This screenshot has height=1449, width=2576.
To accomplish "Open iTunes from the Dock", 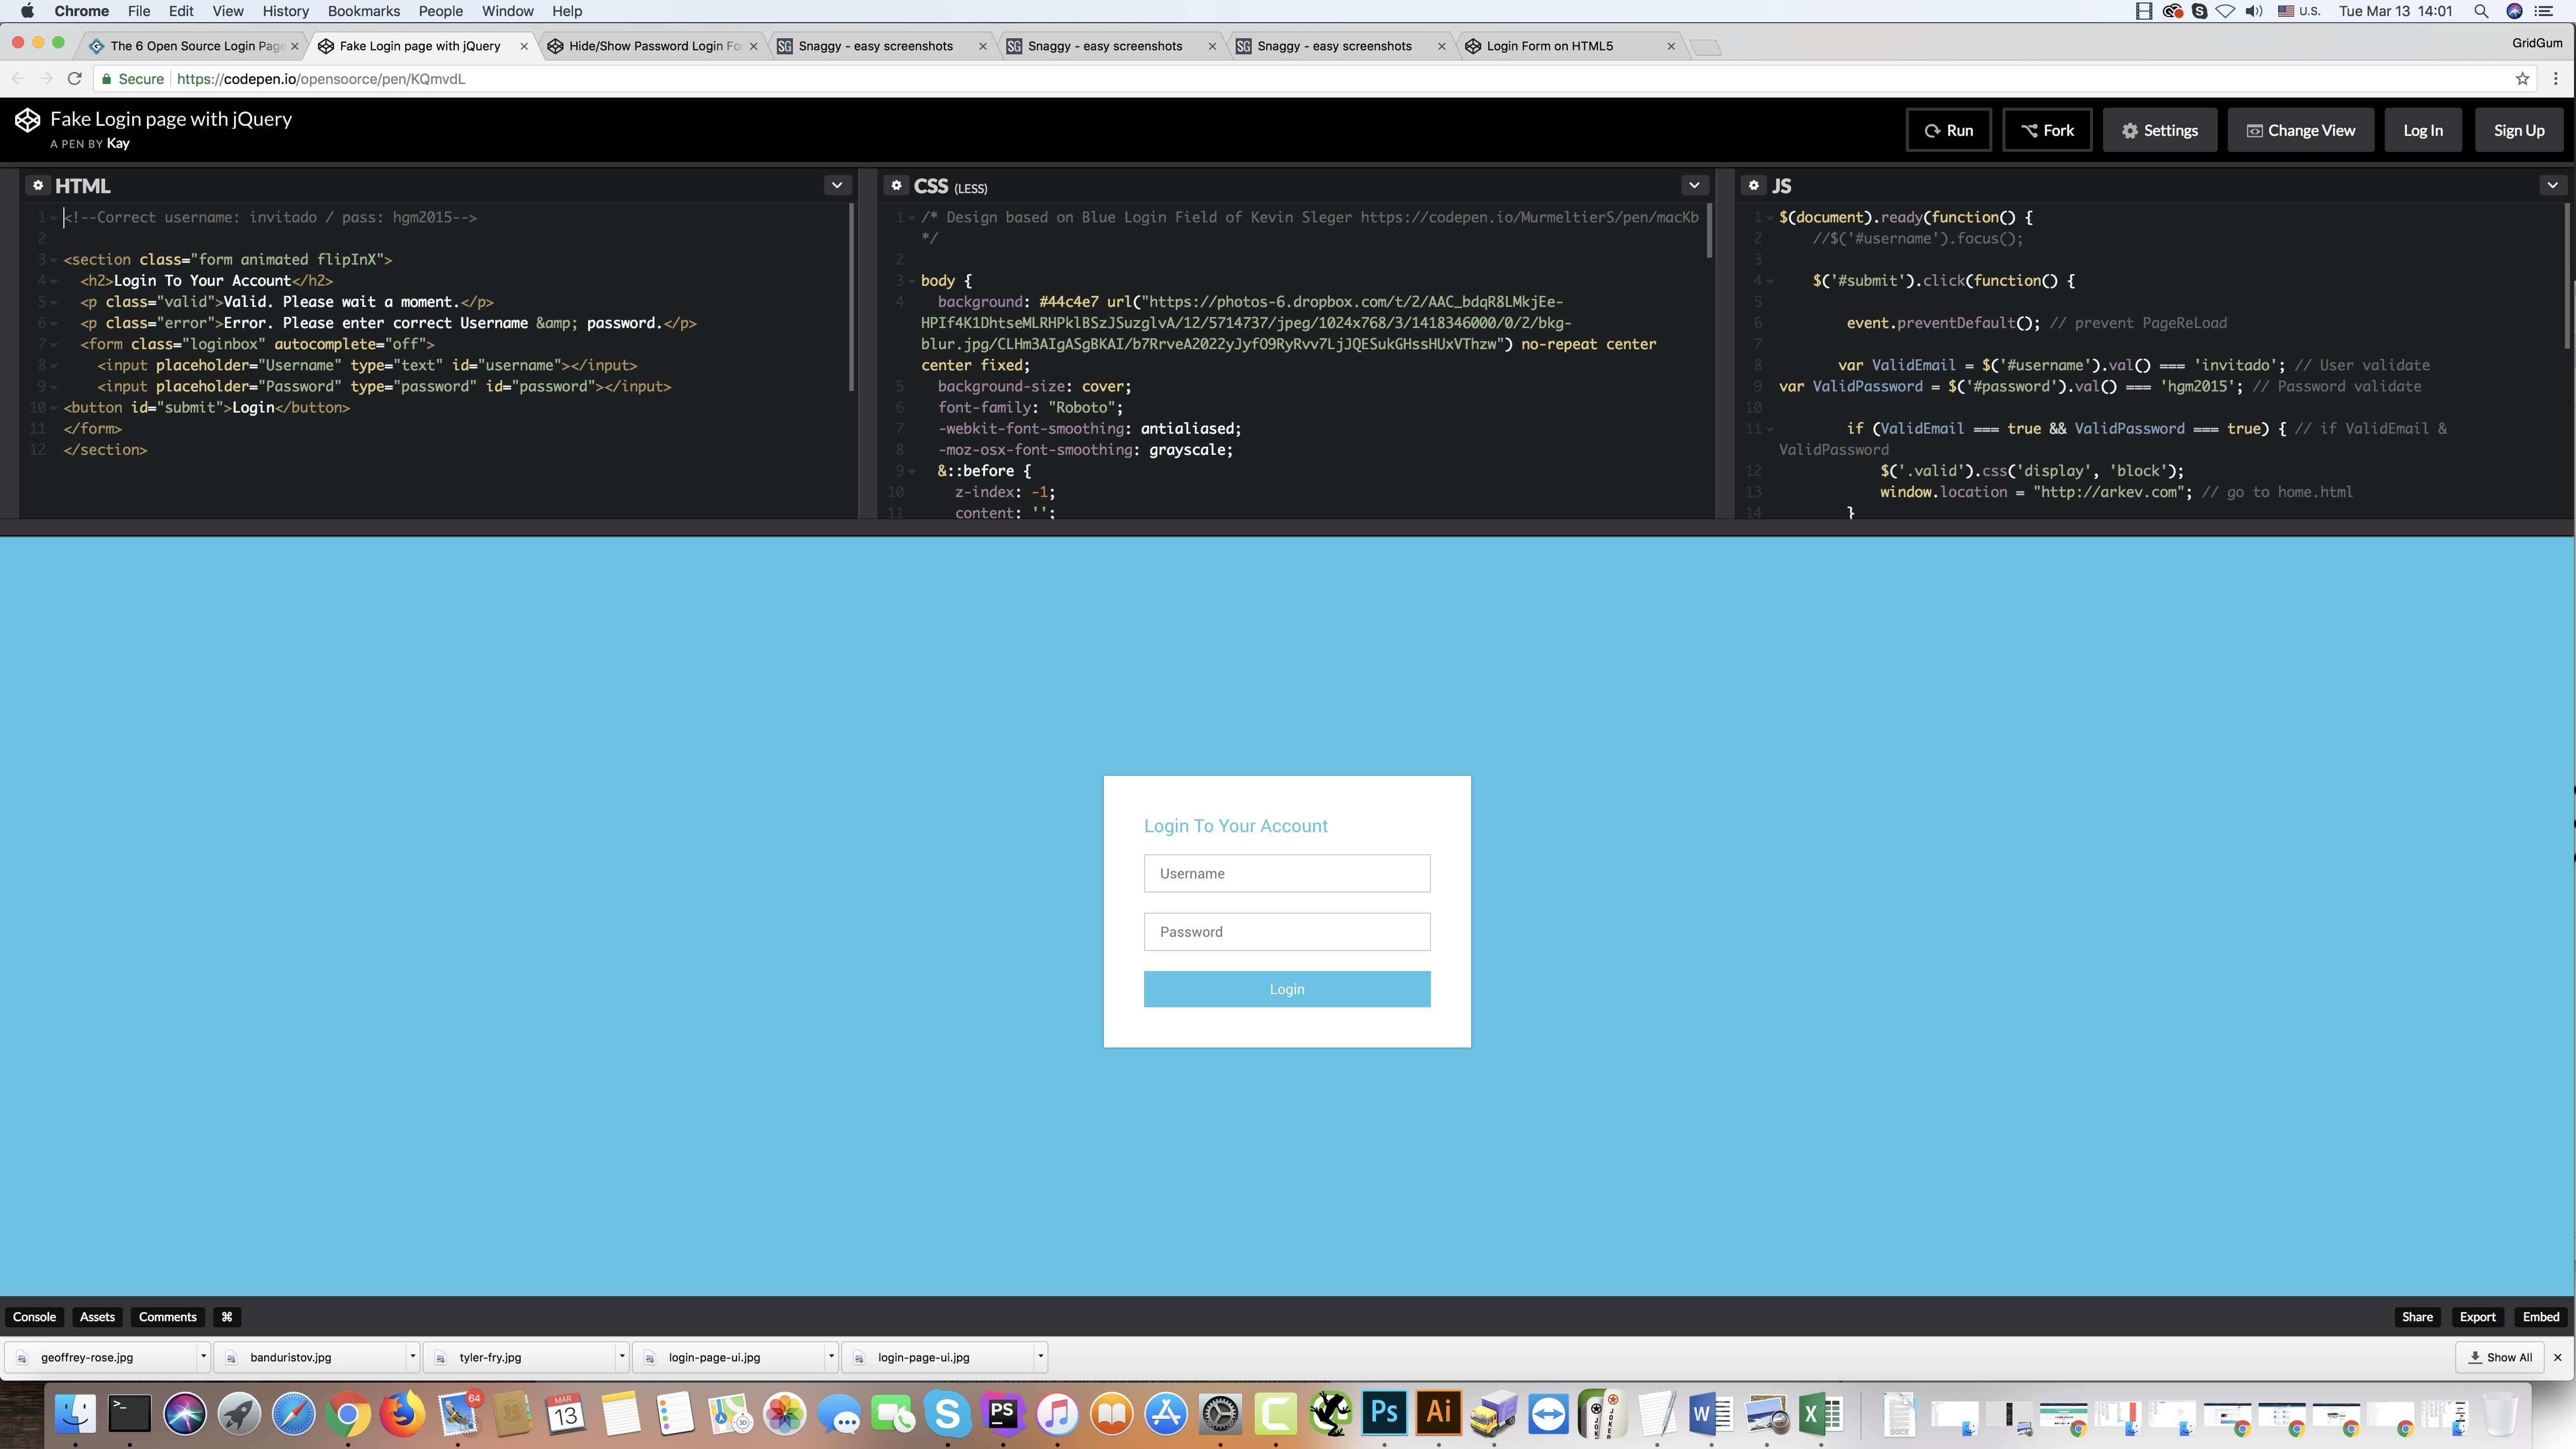I will tap(1057, 1414).
